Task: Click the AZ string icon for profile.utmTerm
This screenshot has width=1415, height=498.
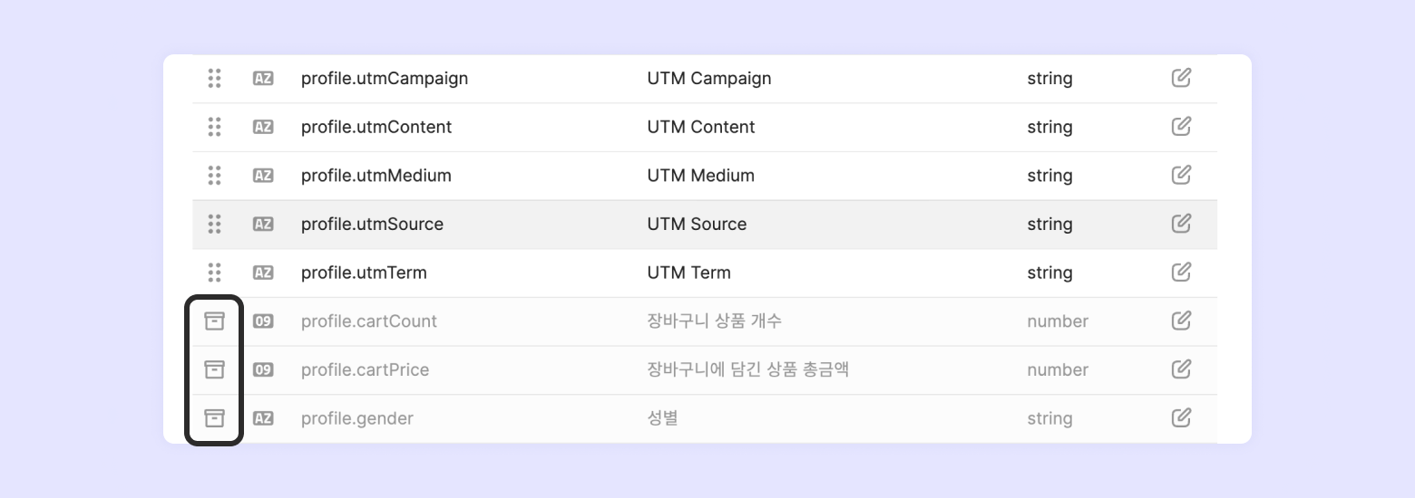Action: (262, 273)
